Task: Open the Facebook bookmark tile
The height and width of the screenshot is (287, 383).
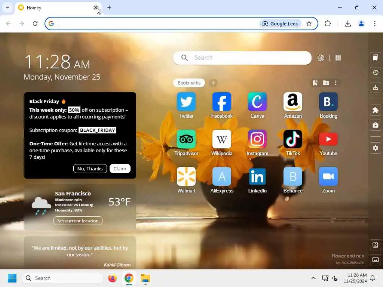Action: (x=222, y=102)
